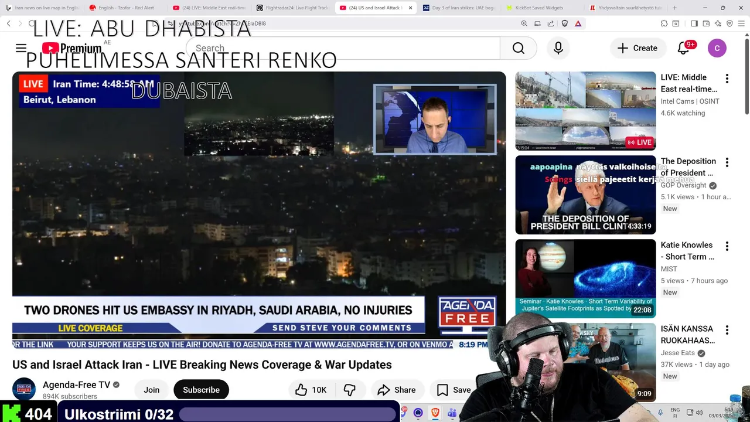
Task: Open Brave browser in Windows taskbar
Action: pos(435,413)
